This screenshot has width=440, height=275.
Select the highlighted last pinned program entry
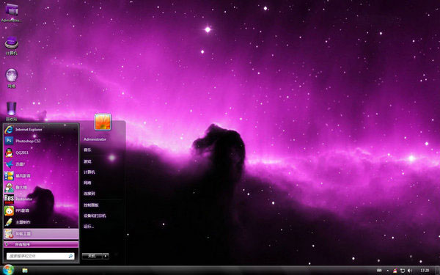click(41, 234)
